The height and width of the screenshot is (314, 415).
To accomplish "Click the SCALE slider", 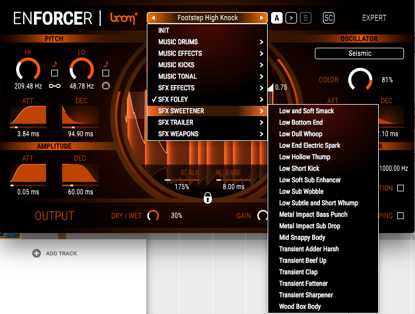I will (x=182, y=180).
